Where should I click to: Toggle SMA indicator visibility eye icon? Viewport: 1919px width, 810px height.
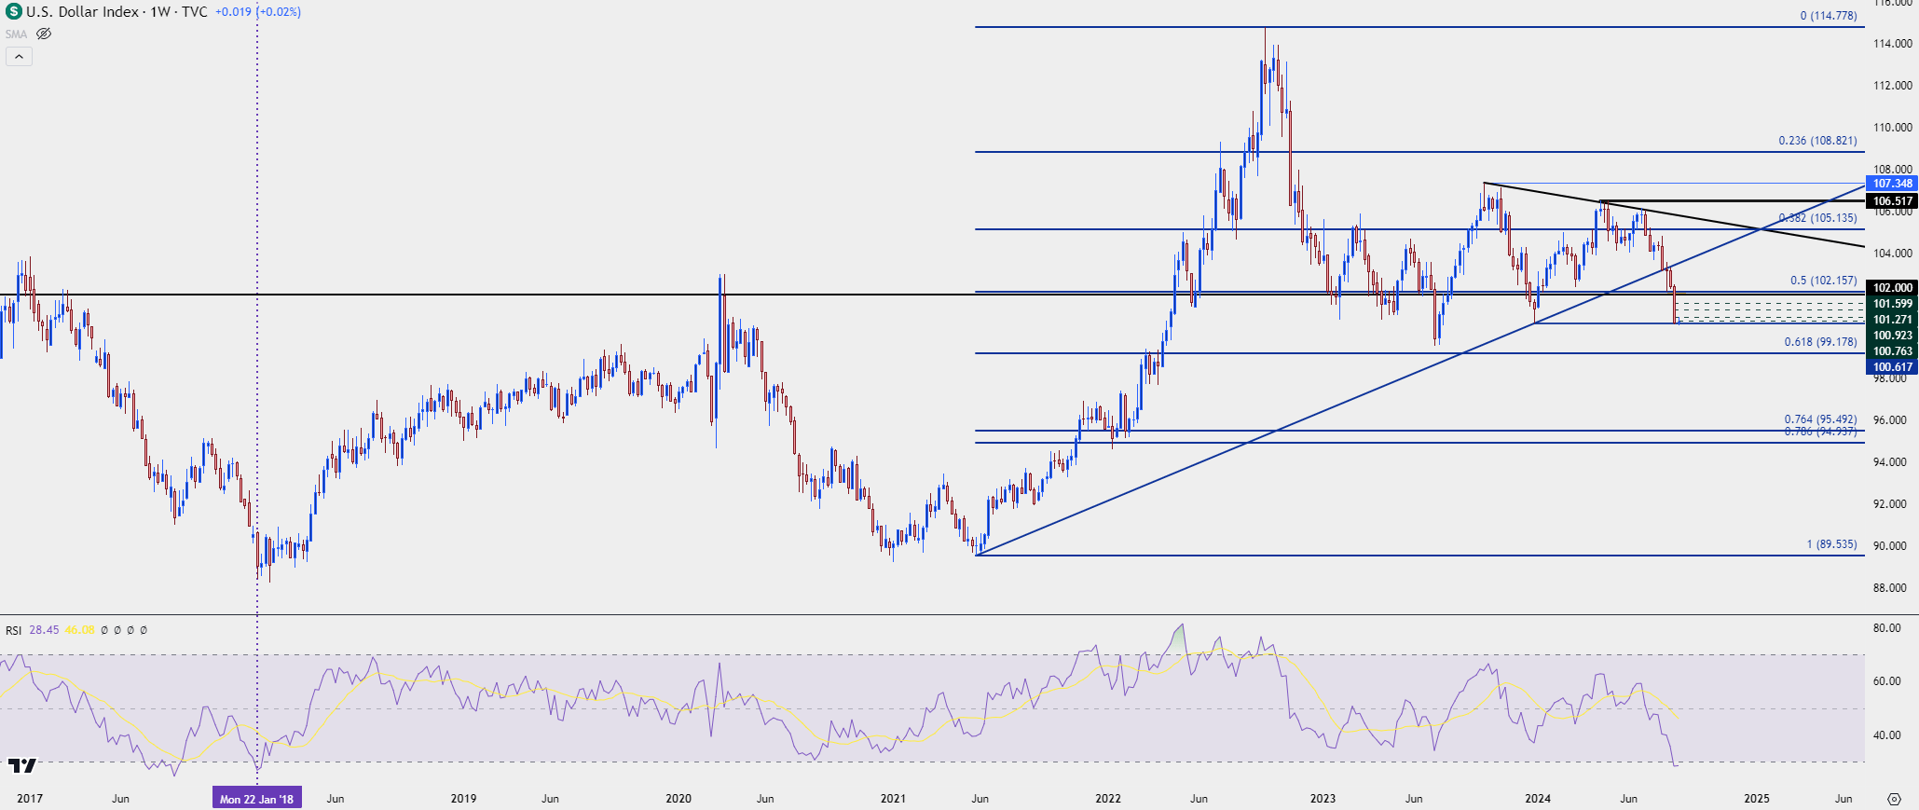click(x=44, y=34)
